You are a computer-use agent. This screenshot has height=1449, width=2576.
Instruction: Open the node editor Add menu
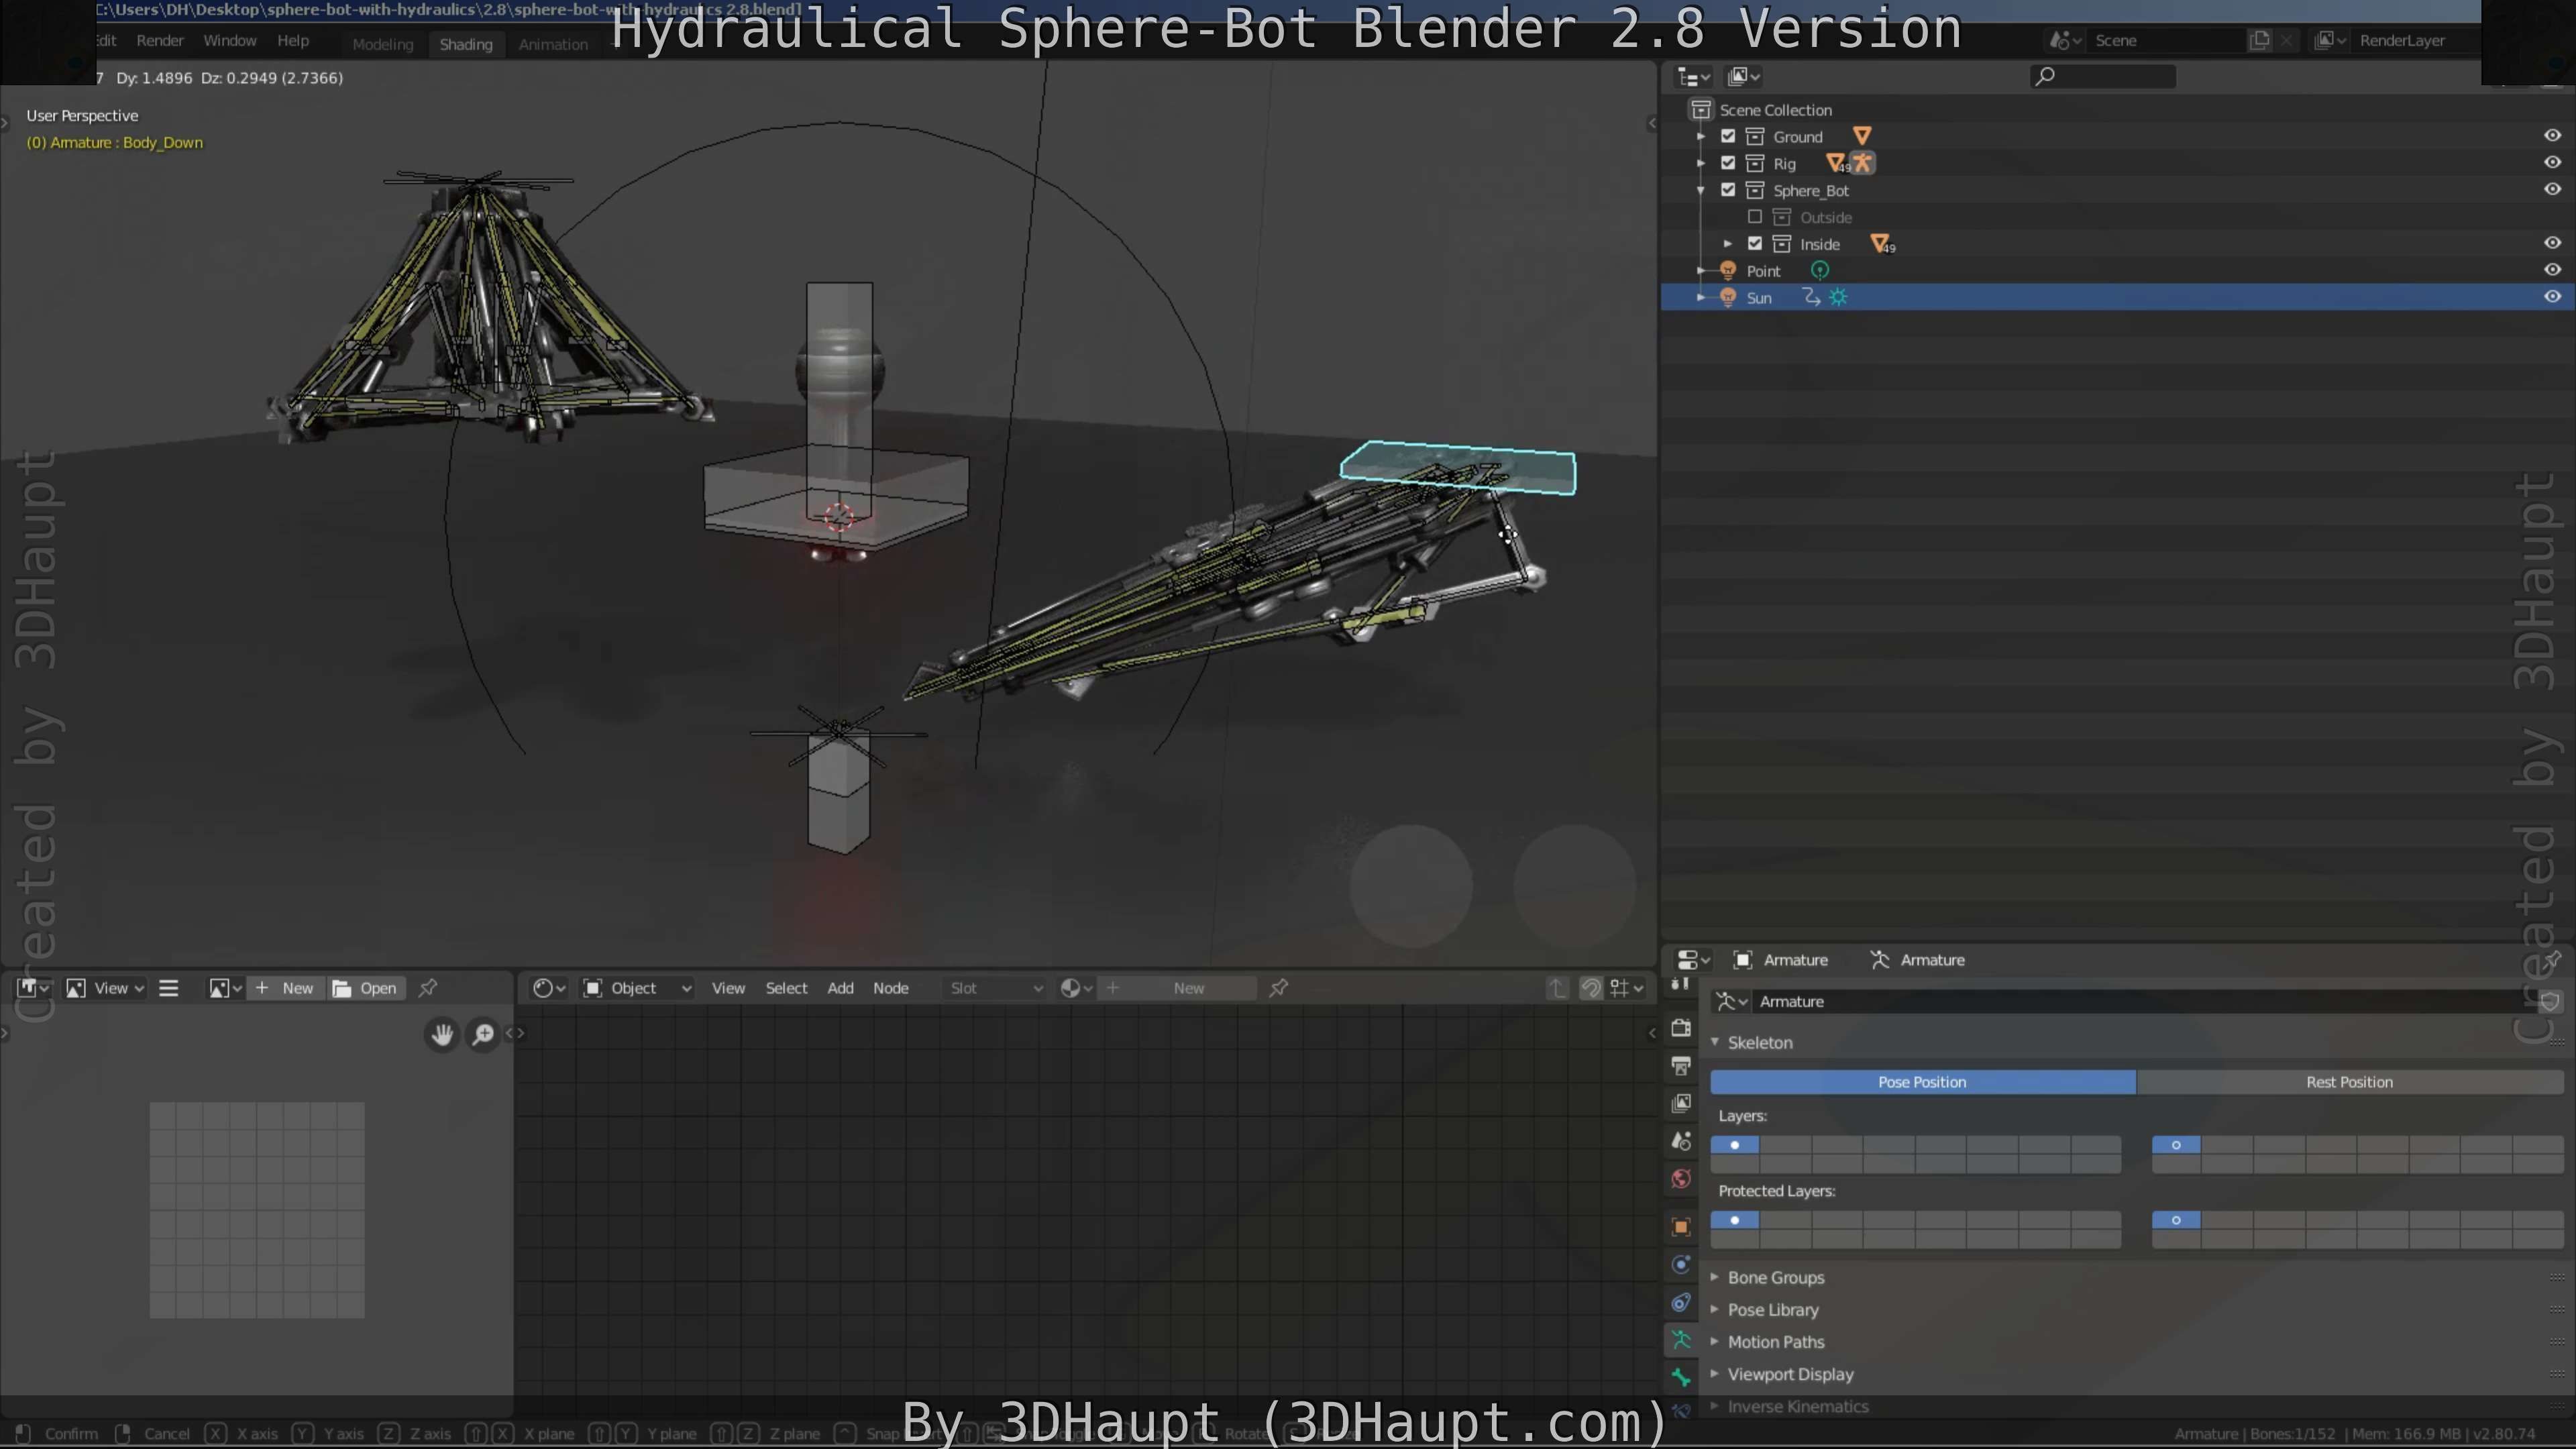(x=840, y=988)
